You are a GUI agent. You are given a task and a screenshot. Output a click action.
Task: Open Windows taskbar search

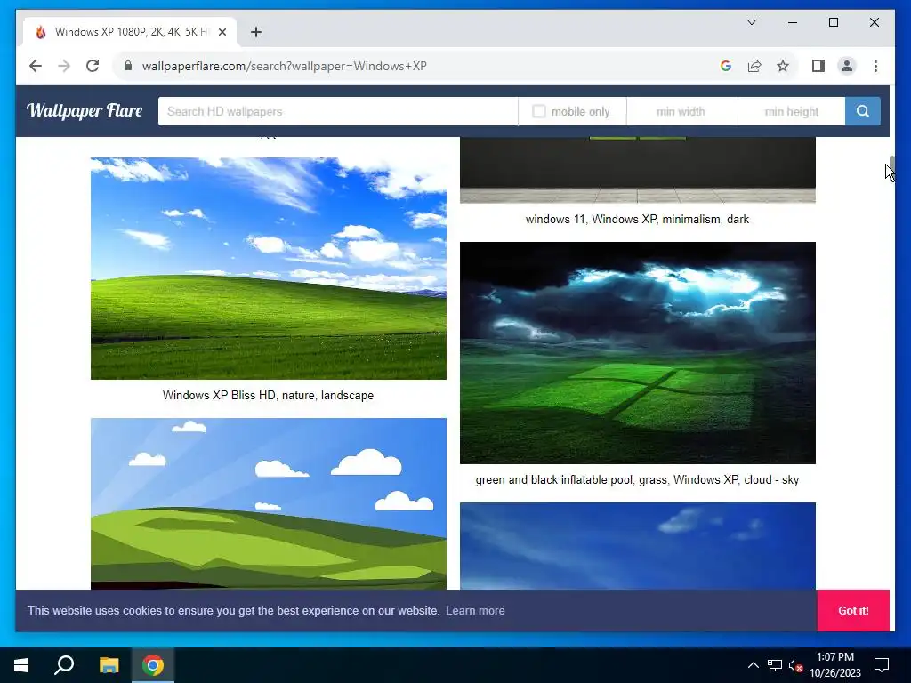(x=64, y=665)
